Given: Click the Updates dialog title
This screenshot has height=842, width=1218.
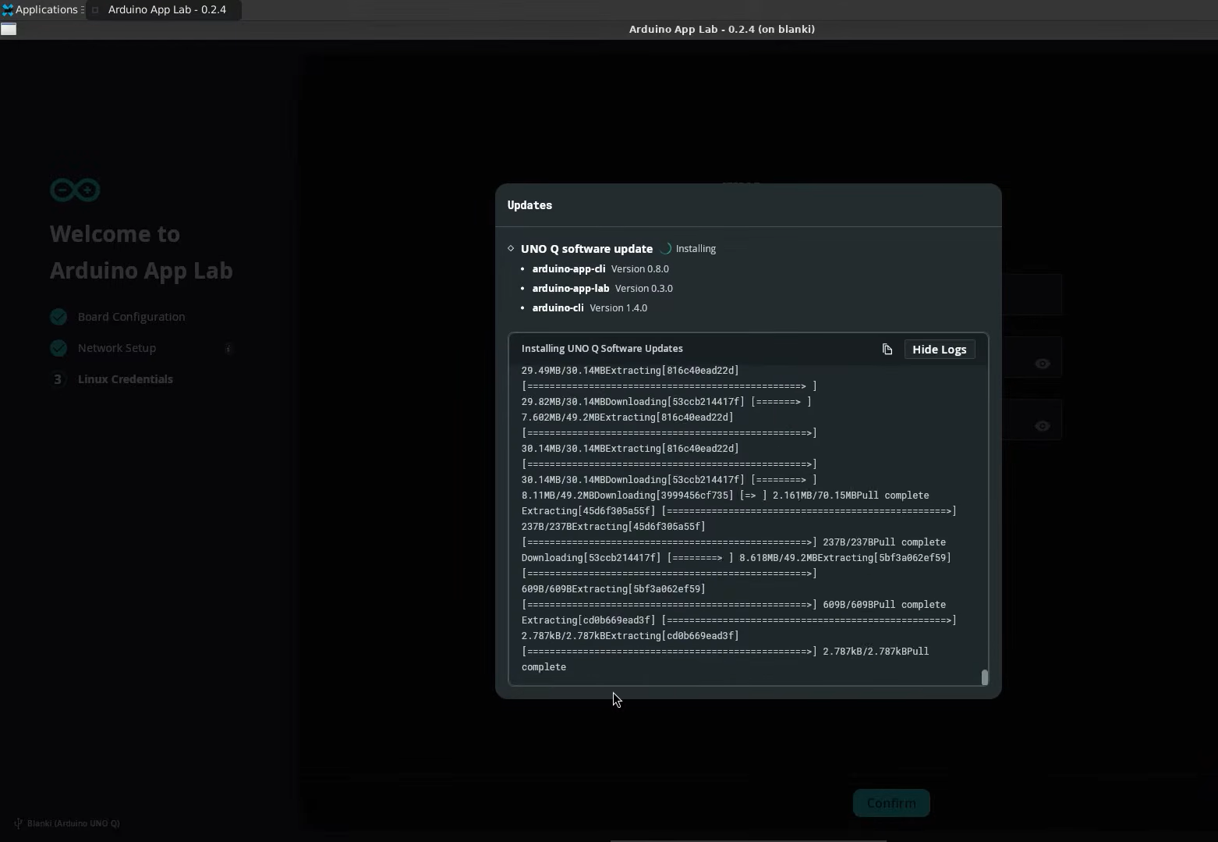Looking at the screenshot, I should point(529,205).
